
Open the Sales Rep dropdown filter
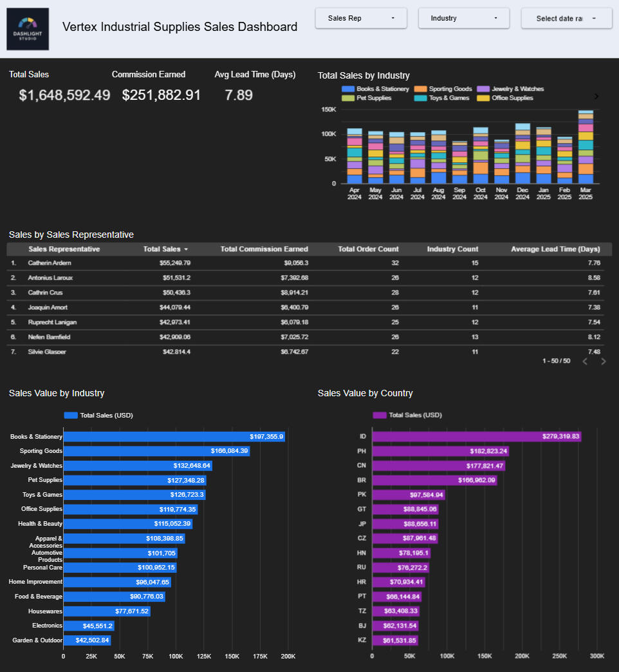(360, 18)
